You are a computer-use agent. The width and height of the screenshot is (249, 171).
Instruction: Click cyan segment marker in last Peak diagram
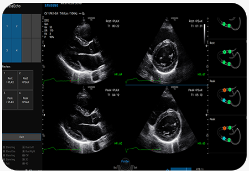[x=224, y=139]
